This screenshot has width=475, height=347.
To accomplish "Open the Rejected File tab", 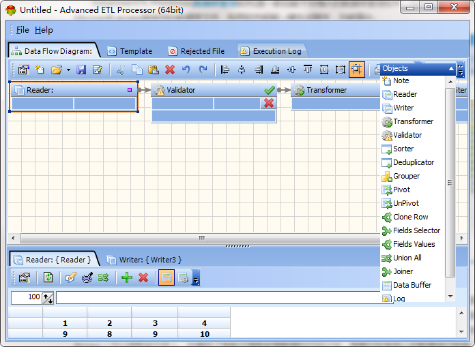I will coord(197,51).
